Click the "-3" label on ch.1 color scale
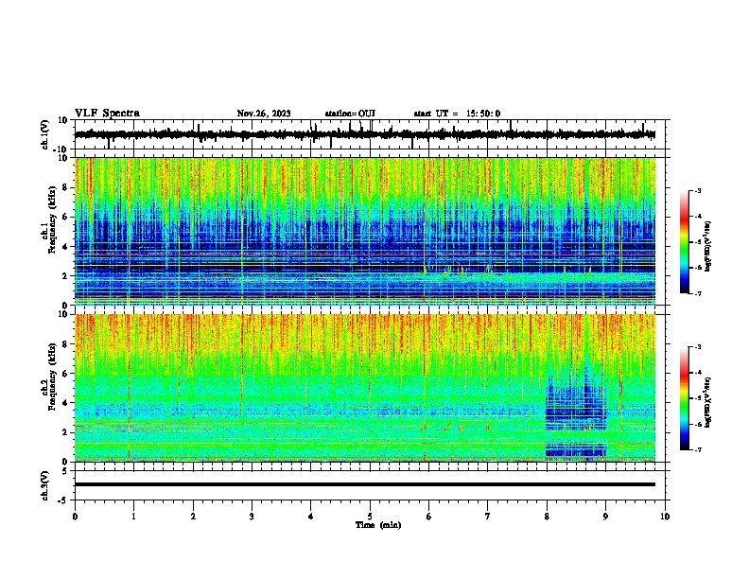 [697, 191]
